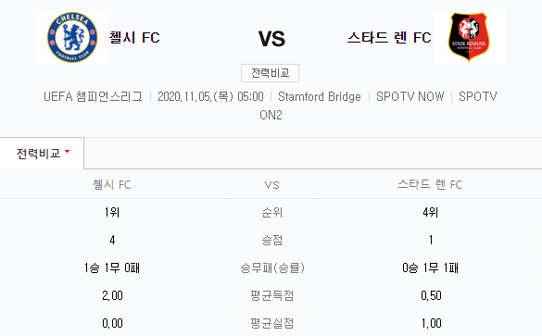Click the Chelsea FC crest logo
This screenshot has height=336, width=542.
tap(72, 37)
